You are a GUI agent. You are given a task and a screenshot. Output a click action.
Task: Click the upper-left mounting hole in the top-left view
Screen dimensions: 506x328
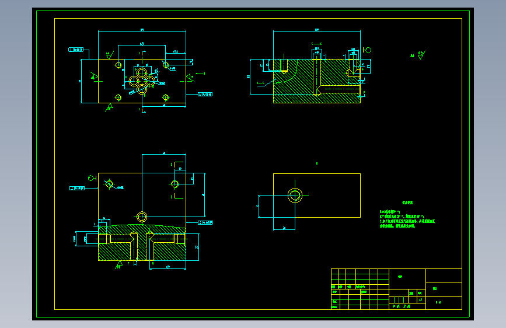[118, 65]
